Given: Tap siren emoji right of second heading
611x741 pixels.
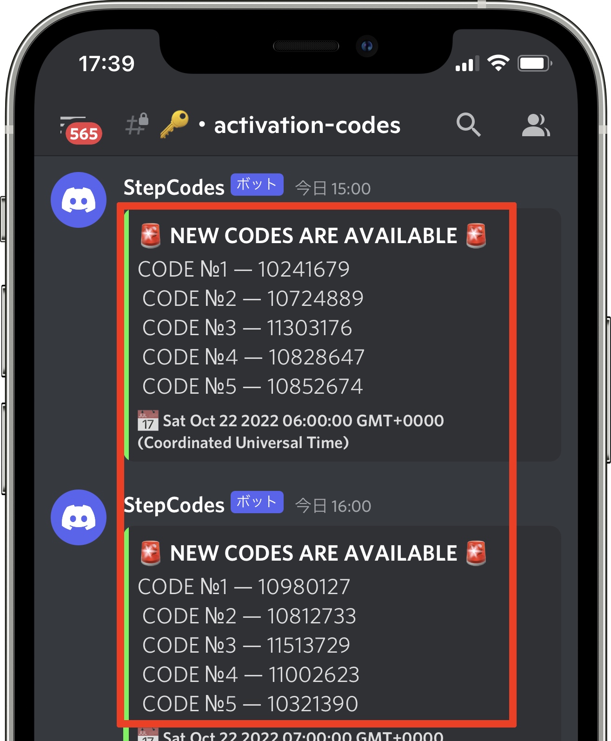Looking at the screenshot, I should click(476, 553).
